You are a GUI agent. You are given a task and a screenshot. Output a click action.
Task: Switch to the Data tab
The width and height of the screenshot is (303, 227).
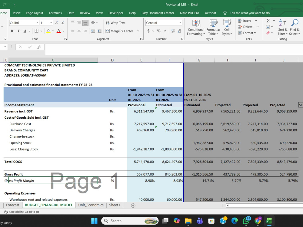pos(71,13)
